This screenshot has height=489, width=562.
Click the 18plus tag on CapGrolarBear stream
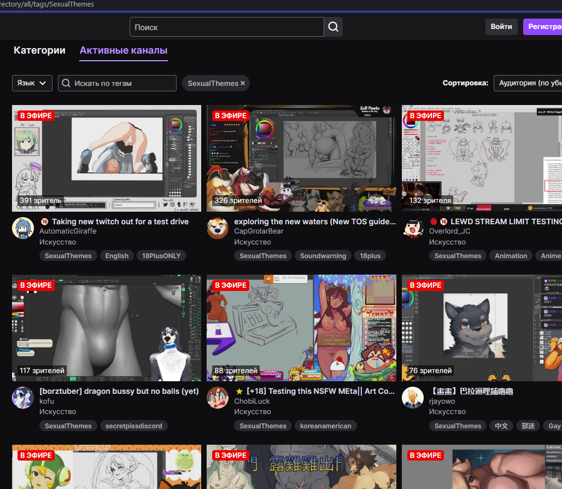tap(370, 255)
